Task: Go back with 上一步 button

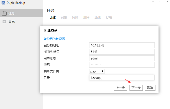Action: tap(120, 88)
